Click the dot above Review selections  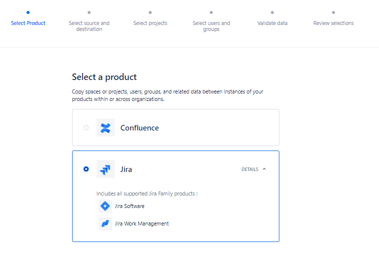(333, 12)
